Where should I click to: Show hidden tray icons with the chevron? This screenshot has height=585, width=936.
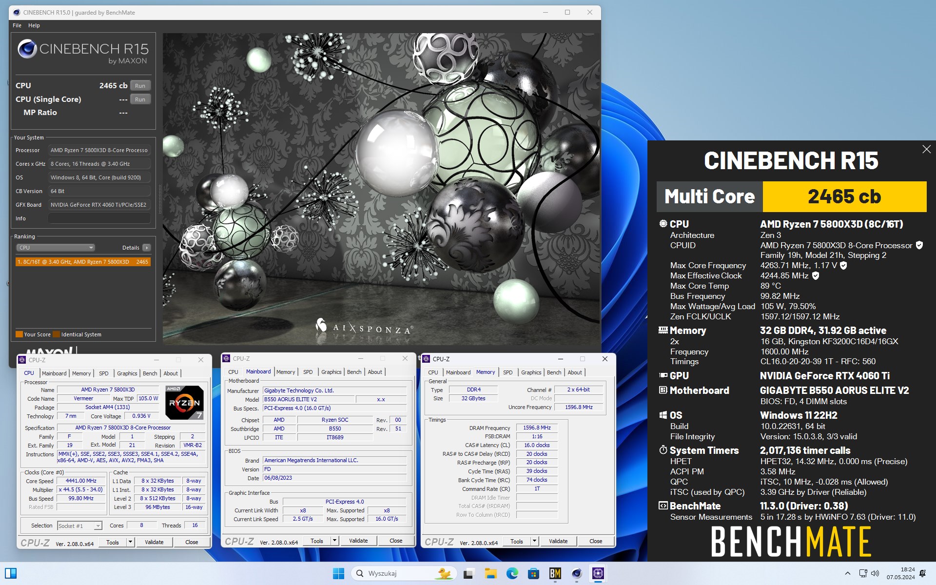(x=847, y=573)
